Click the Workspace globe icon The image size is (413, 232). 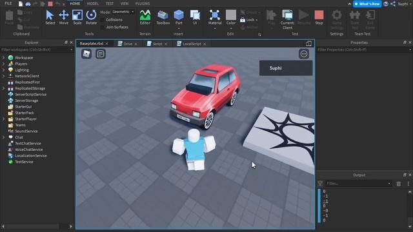(x=10, y=57)
